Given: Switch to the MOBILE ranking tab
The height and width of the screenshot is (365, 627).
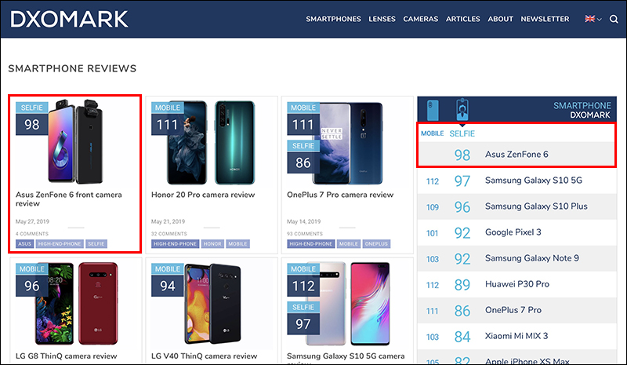Looking at the screenshot, I should pyautogui.click(x=432, y=133).
